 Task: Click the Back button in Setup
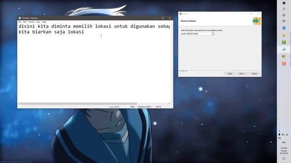click(229, 73)
